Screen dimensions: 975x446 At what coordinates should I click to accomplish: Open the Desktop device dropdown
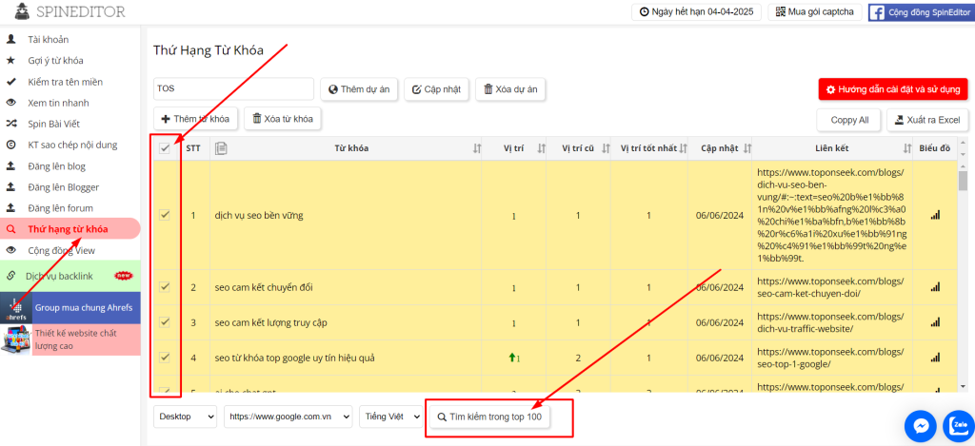point(184,417)
